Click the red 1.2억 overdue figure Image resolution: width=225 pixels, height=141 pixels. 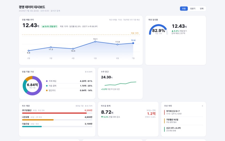(x=151, y=113)
